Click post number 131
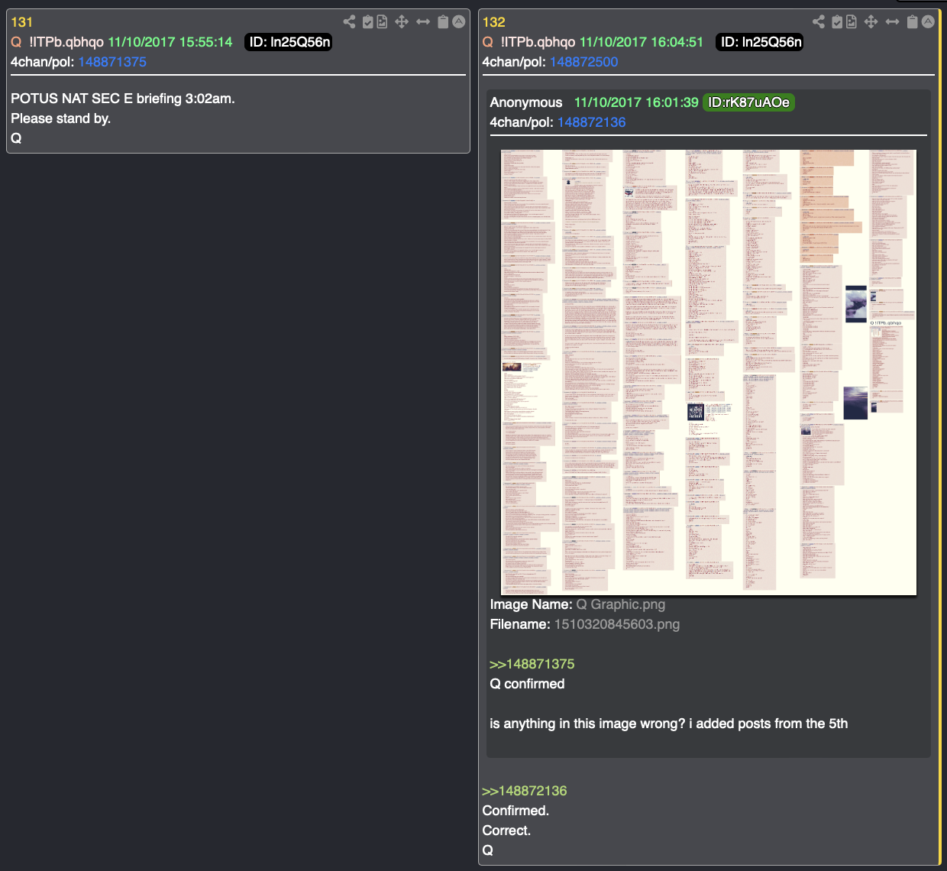 pyautogui.click(x=22, y=22)
